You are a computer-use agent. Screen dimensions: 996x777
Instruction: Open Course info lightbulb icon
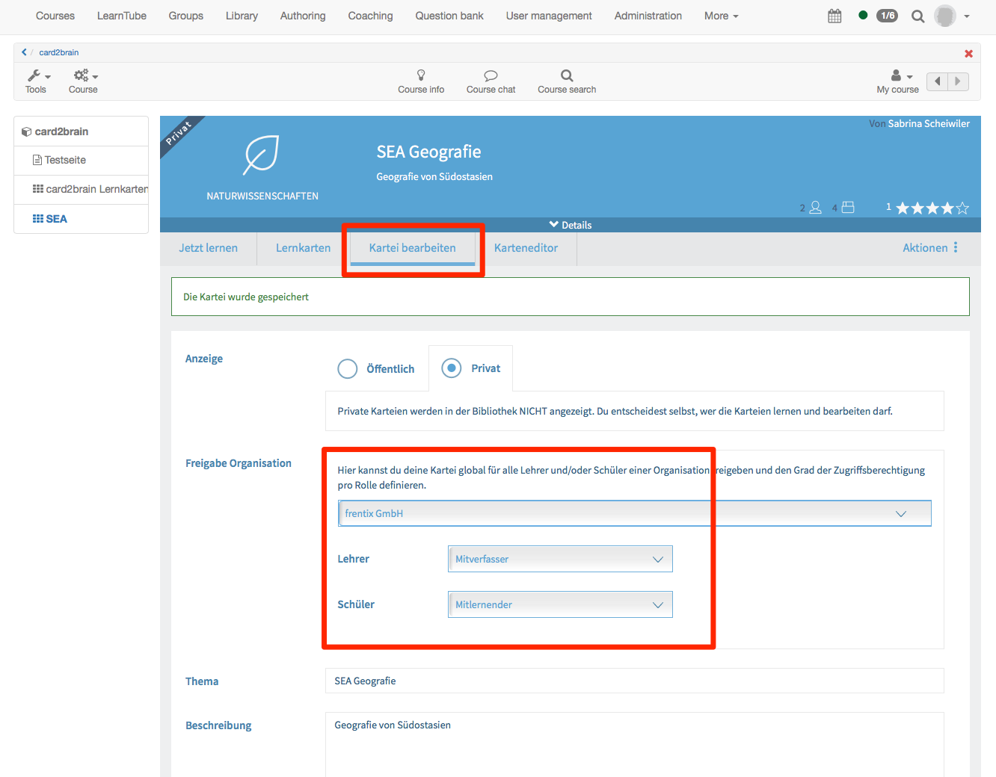pos(421,75)
